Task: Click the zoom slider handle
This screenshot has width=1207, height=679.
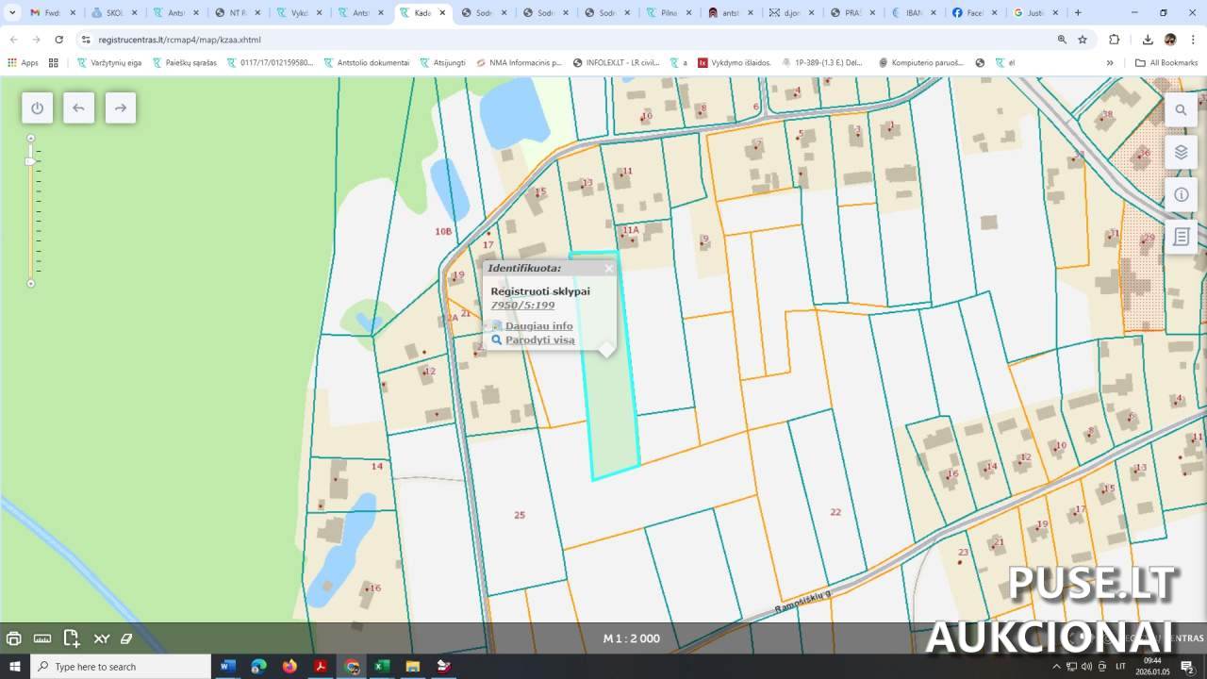Action: tap(30, 161)
